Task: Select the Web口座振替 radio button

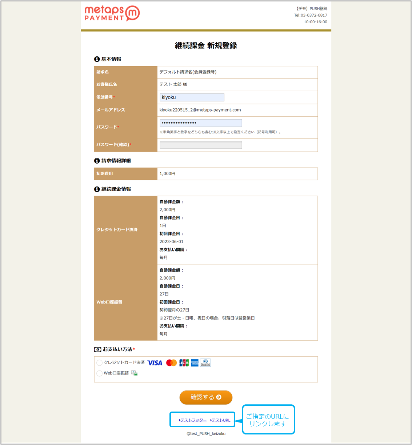Action: click(99, 373)
